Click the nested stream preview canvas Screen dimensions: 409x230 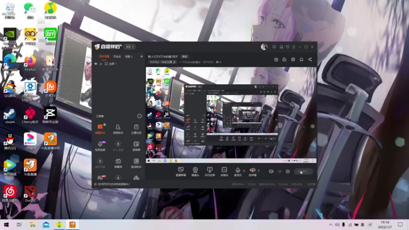[x=231, y=115]
